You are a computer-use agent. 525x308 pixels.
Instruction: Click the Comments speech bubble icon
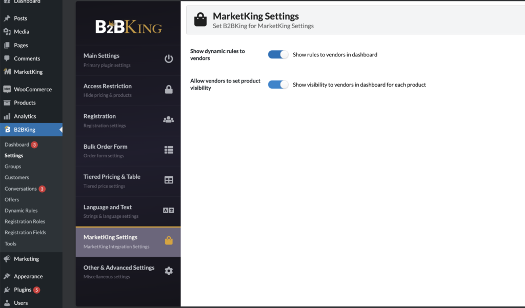[7, 58]
